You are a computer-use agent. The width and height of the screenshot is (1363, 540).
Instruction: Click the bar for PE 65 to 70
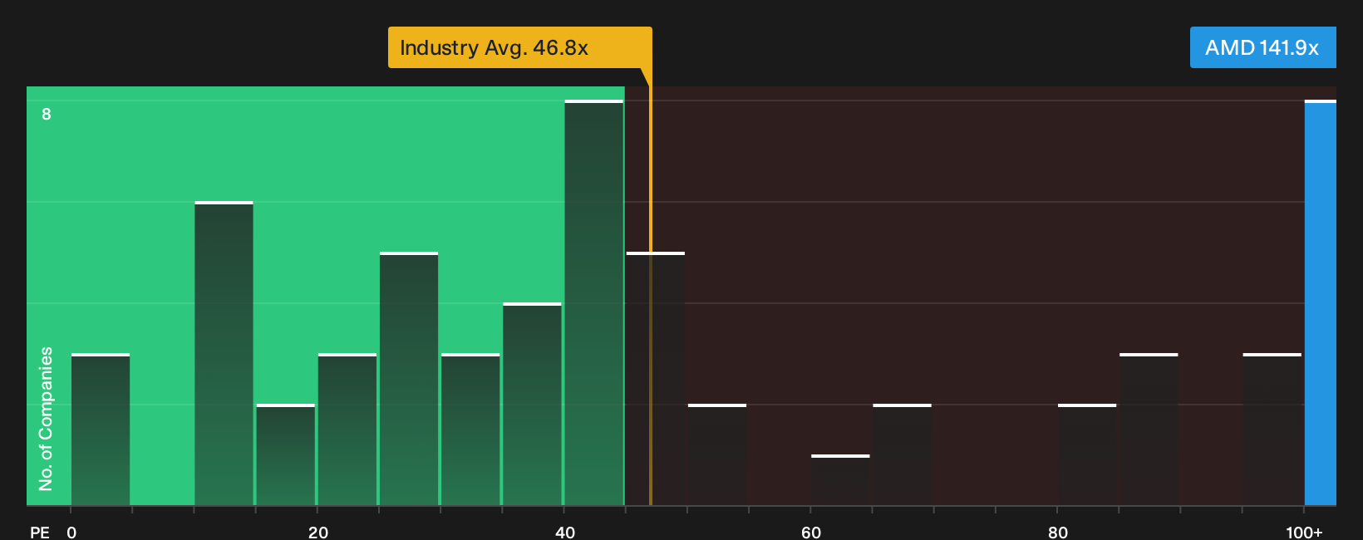(x=902, y=454)
